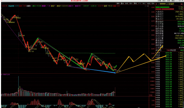This screenshot has width=184, height=108.
Task: Click the first toolbar button left of 叠加
Action: tap(118, 4)
